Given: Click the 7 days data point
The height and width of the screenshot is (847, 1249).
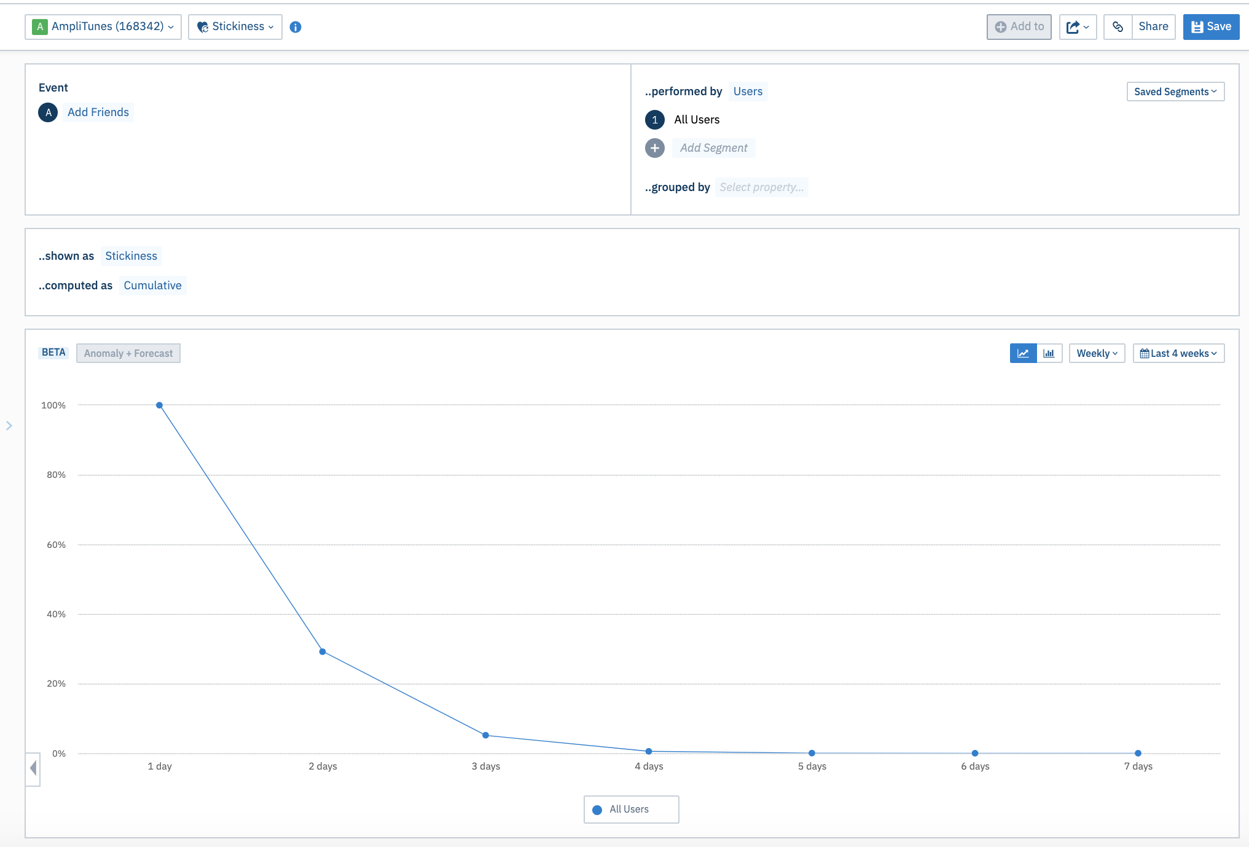Looking at the screenshot, I should (1138, 753).
